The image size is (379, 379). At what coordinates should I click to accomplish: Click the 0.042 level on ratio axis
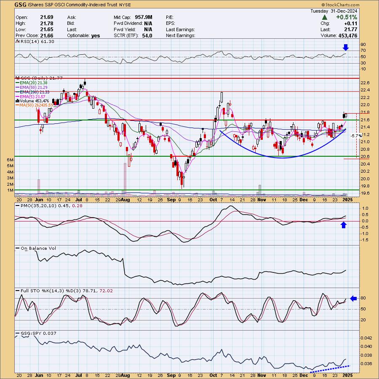coord(366,338)
